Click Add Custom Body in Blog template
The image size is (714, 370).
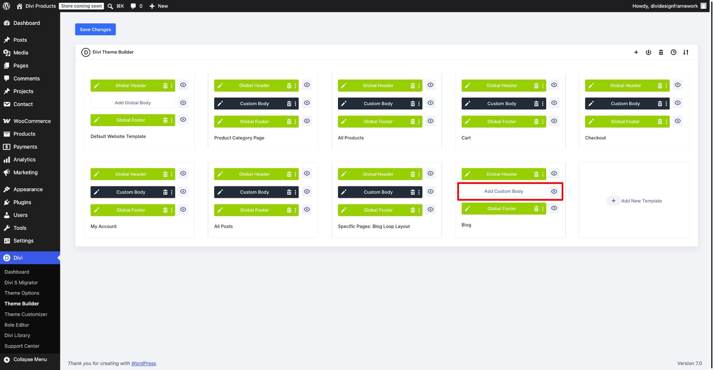tap(503, 191)
